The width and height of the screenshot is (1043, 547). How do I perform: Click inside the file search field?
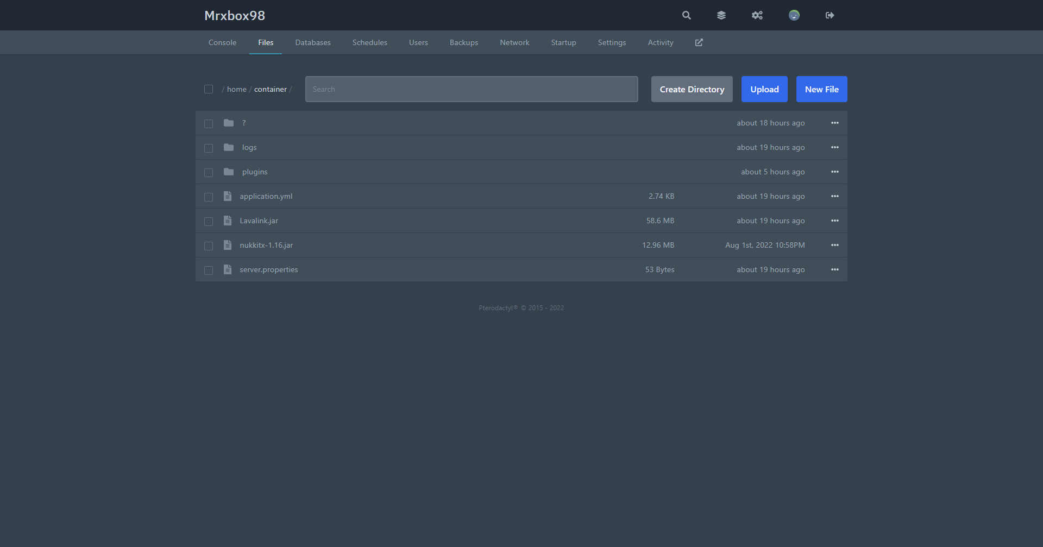point(472,89)
